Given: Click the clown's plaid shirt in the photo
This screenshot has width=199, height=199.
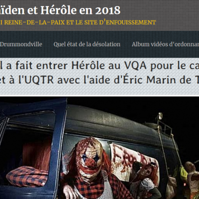Looking at the screenshot, I should tap(93, 188).
